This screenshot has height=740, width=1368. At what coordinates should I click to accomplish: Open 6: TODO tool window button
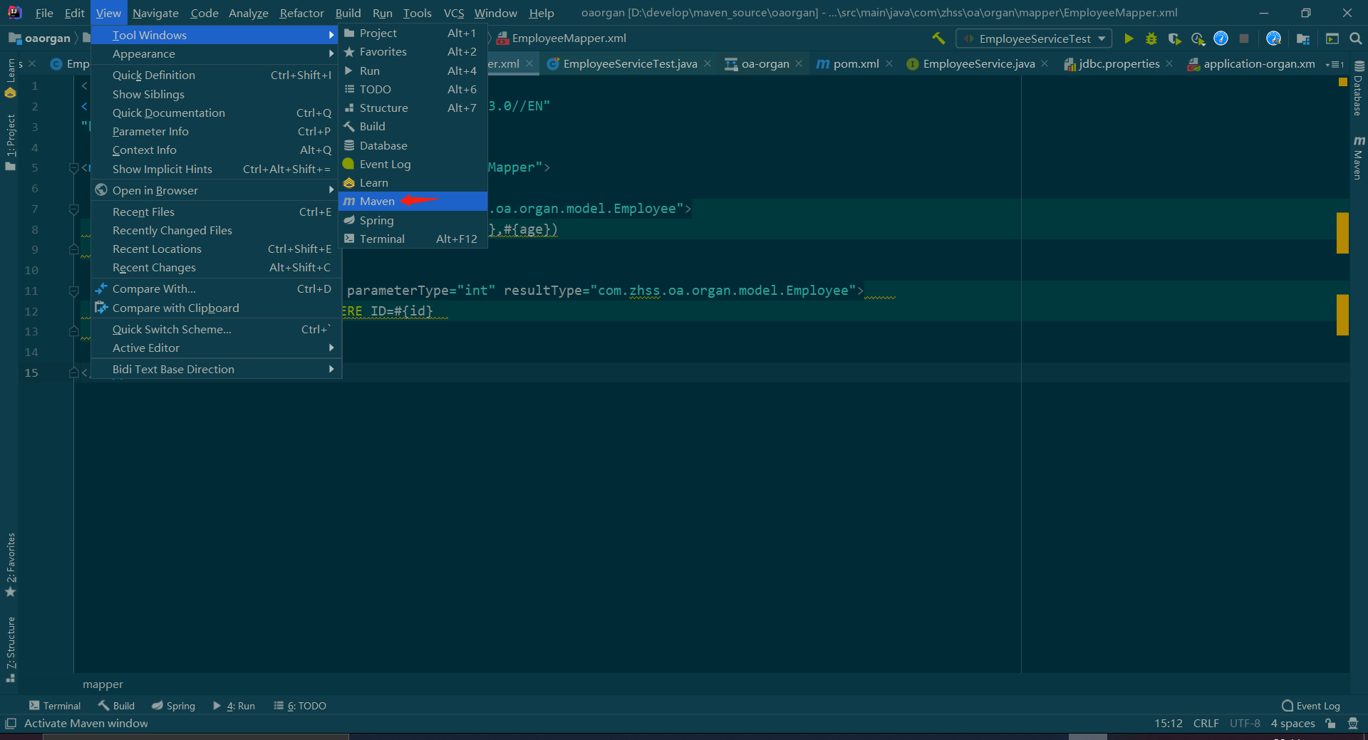coord(300,706)
